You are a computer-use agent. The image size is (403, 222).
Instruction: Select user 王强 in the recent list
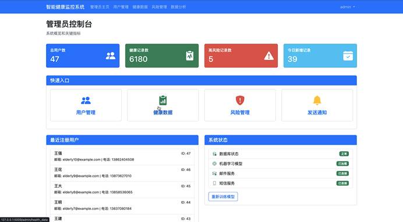click(122, 157)
